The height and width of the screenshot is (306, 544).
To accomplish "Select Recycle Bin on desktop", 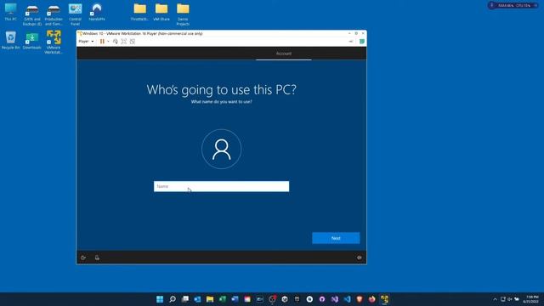I will [x=11, y=40].
